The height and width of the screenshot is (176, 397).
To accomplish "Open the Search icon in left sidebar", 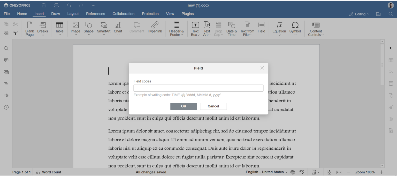I will [6, 48].
